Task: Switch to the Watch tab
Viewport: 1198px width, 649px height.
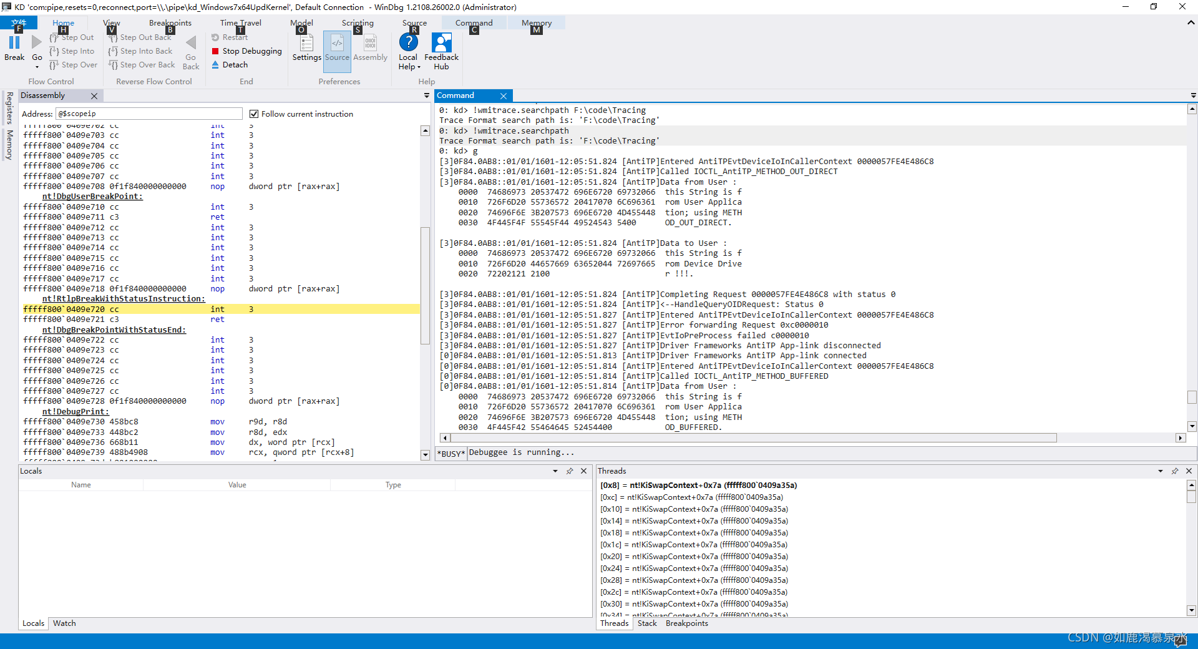Action: [x=64, y=623]
